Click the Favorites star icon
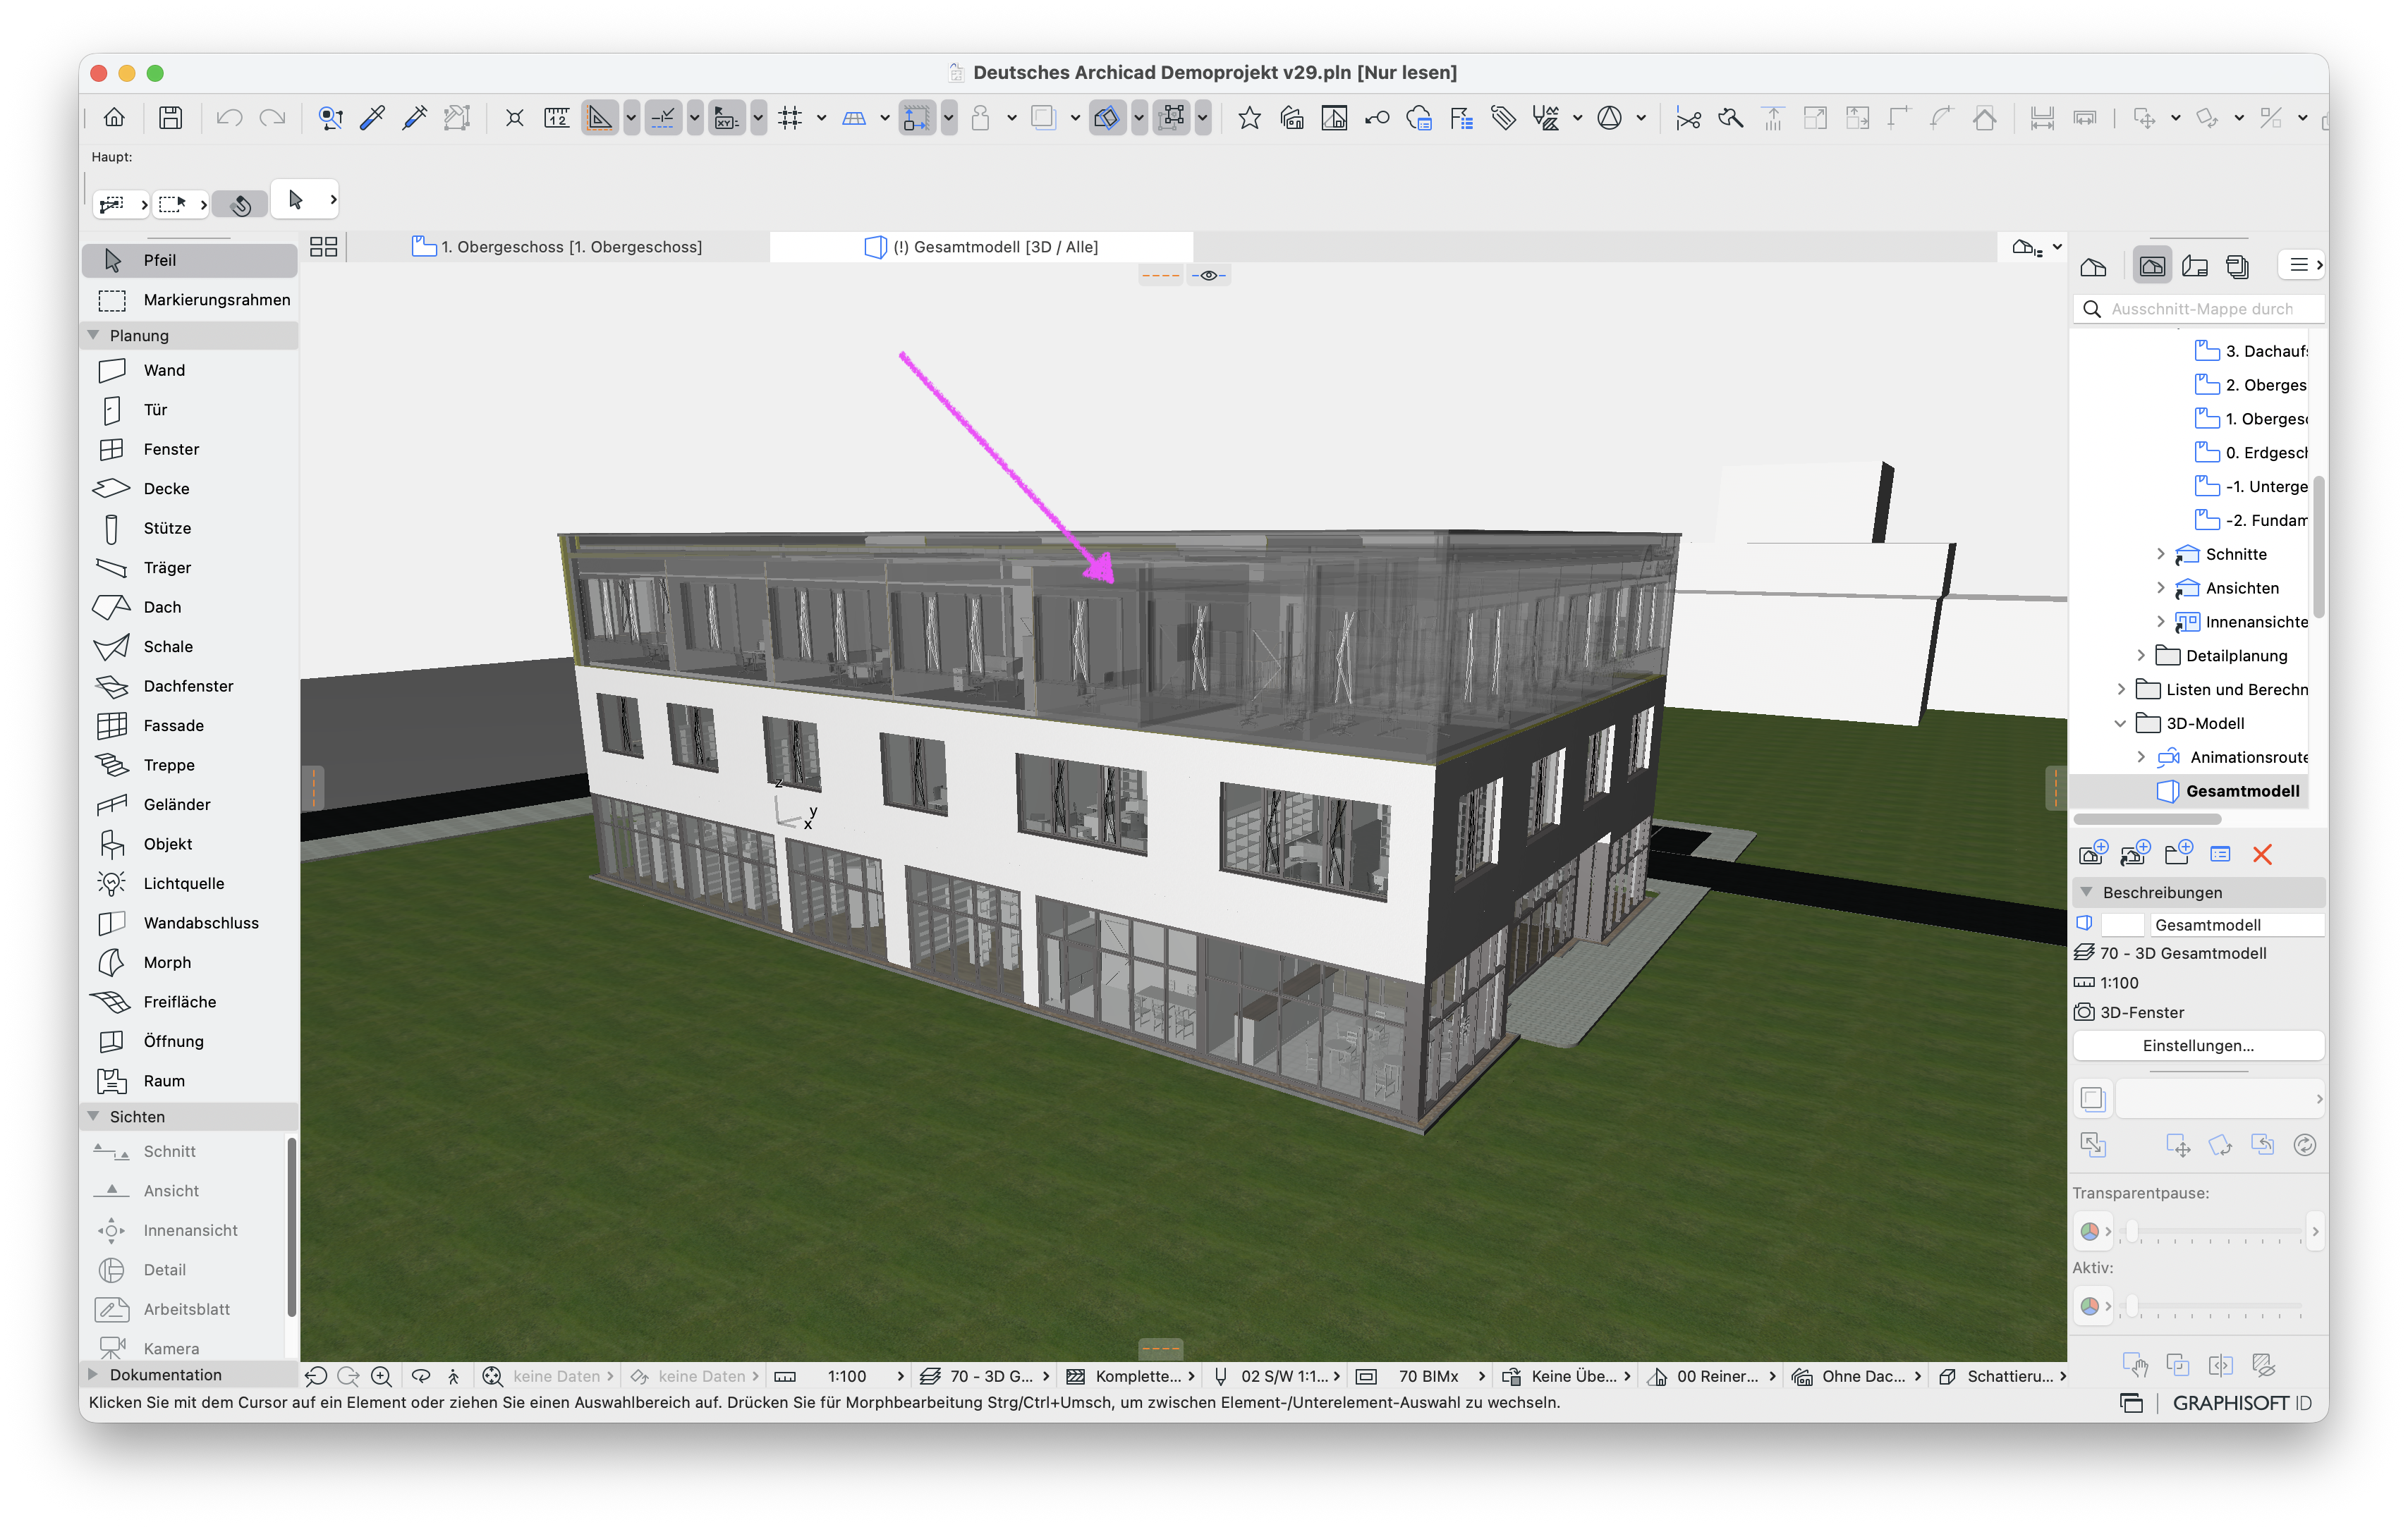Screen dimensions: 2408x1527 [1249, 118]
